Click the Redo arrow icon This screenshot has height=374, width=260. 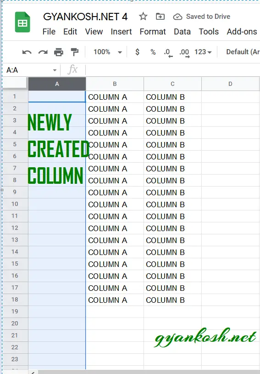pos(43,52)
